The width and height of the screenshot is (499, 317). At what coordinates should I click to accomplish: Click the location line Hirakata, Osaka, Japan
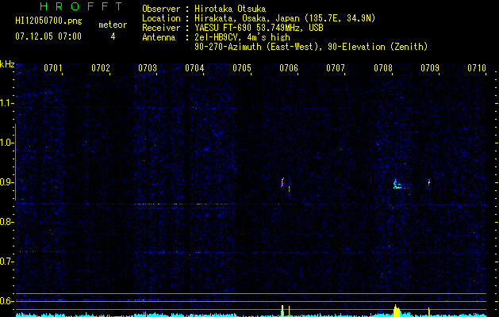[x=285, y=18]
